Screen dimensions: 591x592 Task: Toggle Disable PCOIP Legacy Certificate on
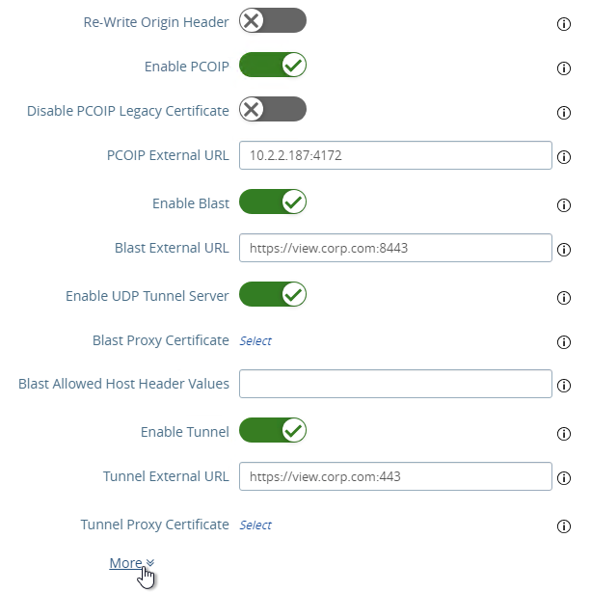click(x=273, y=109)
